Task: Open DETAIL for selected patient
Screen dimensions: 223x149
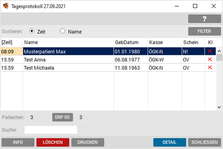Action: (x=169, y=142)
